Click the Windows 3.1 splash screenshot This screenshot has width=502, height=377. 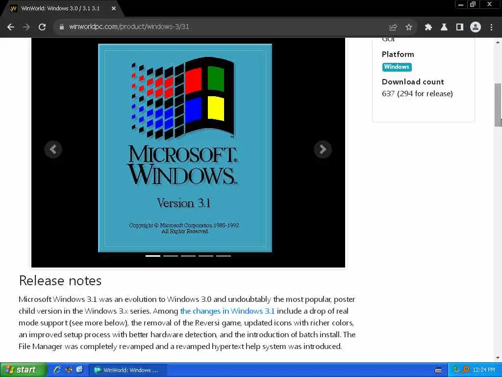[x=185, y=148]
